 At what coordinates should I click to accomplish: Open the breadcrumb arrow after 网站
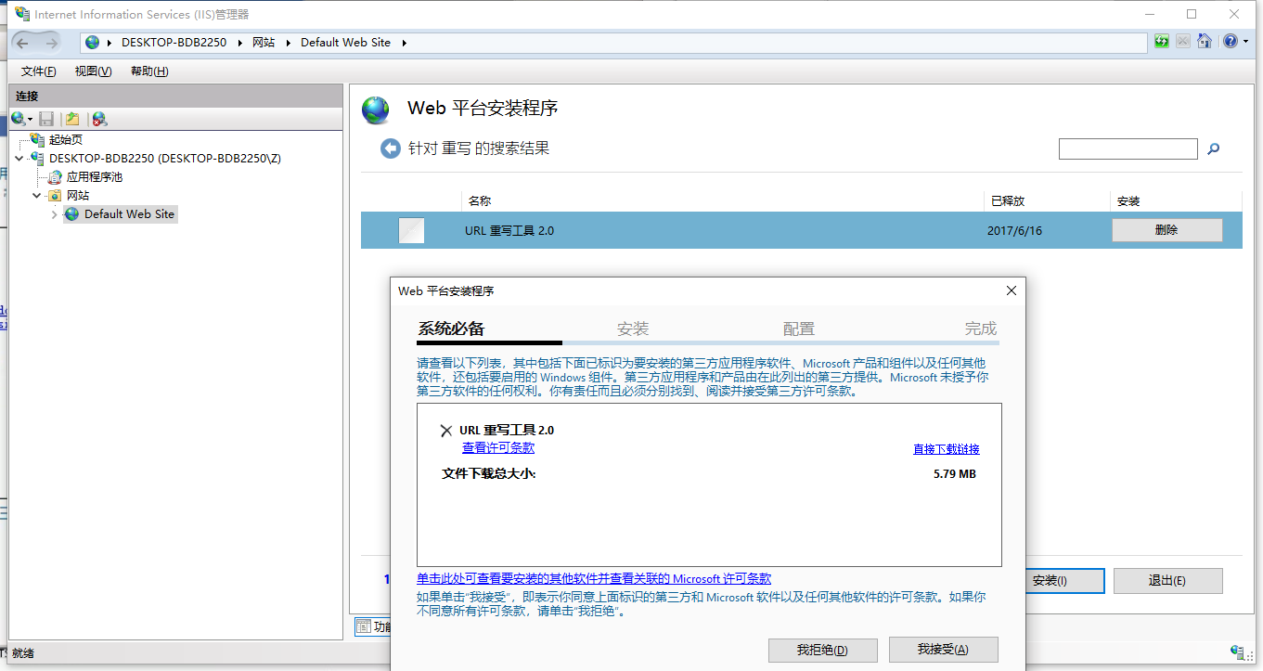click(288, 43)
